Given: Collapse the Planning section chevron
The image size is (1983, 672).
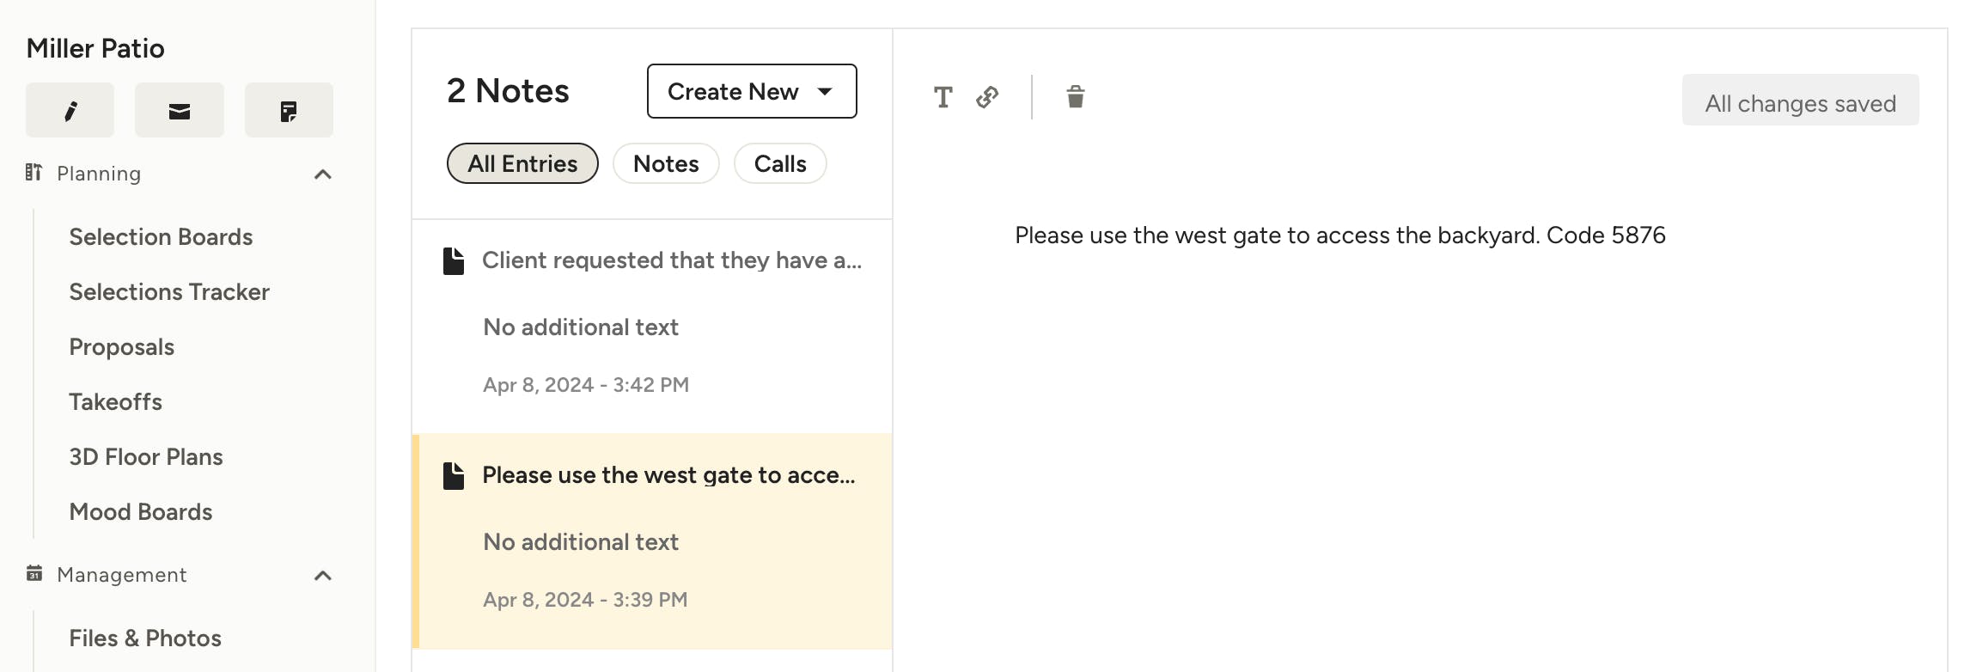Looking at the screenshot, I should (323, 174).
